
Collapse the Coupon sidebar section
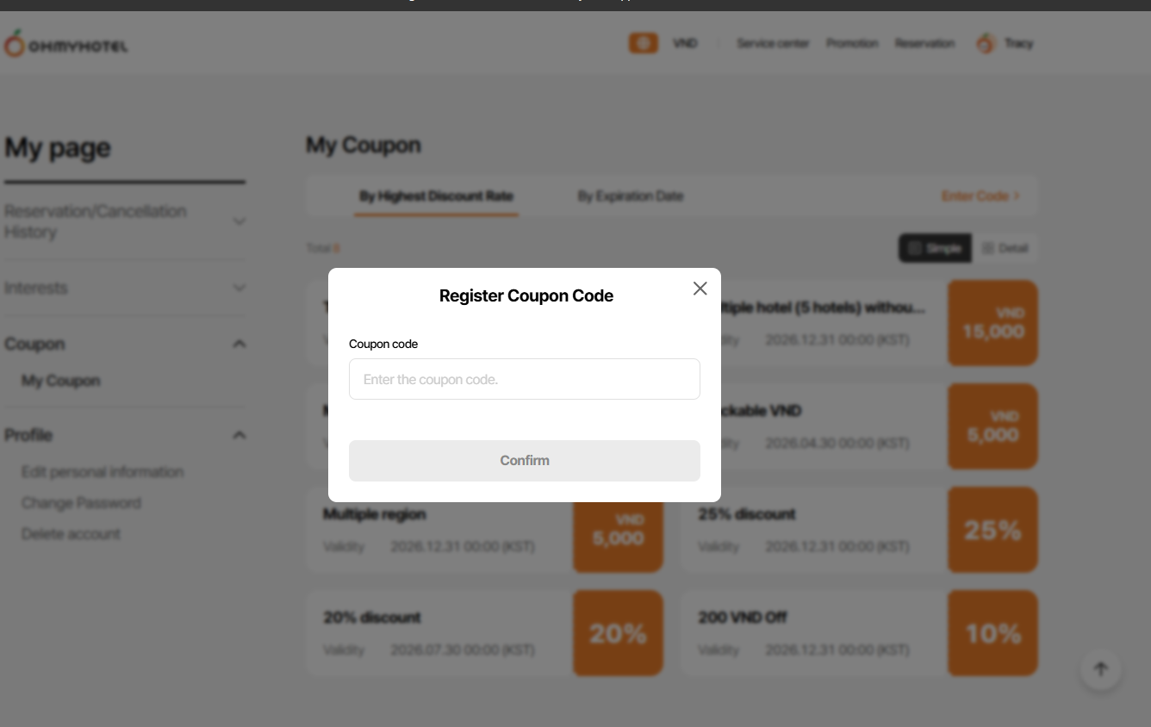click(240, 344)
